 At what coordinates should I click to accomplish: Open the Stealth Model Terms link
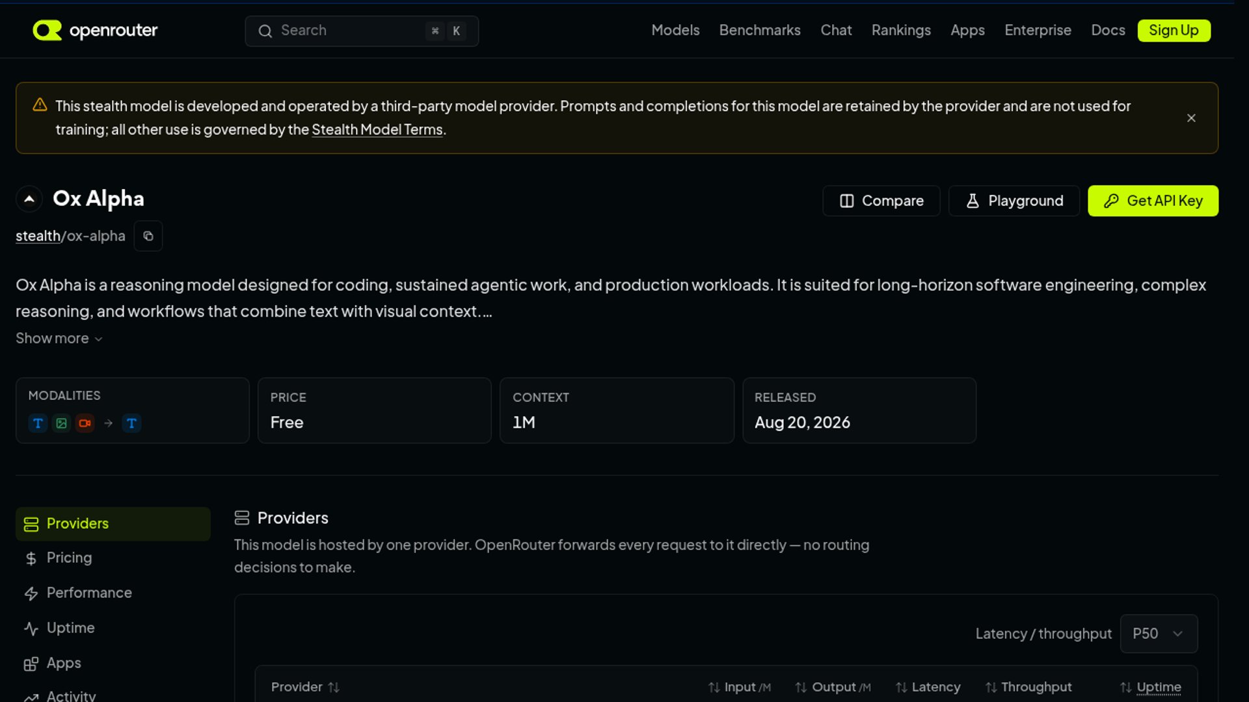coord(377,129)
